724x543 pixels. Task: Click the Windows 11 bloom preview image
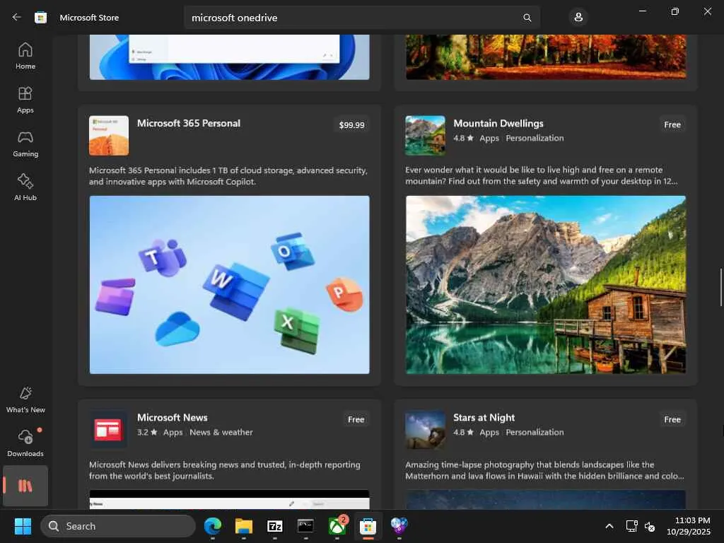[230, 57]
